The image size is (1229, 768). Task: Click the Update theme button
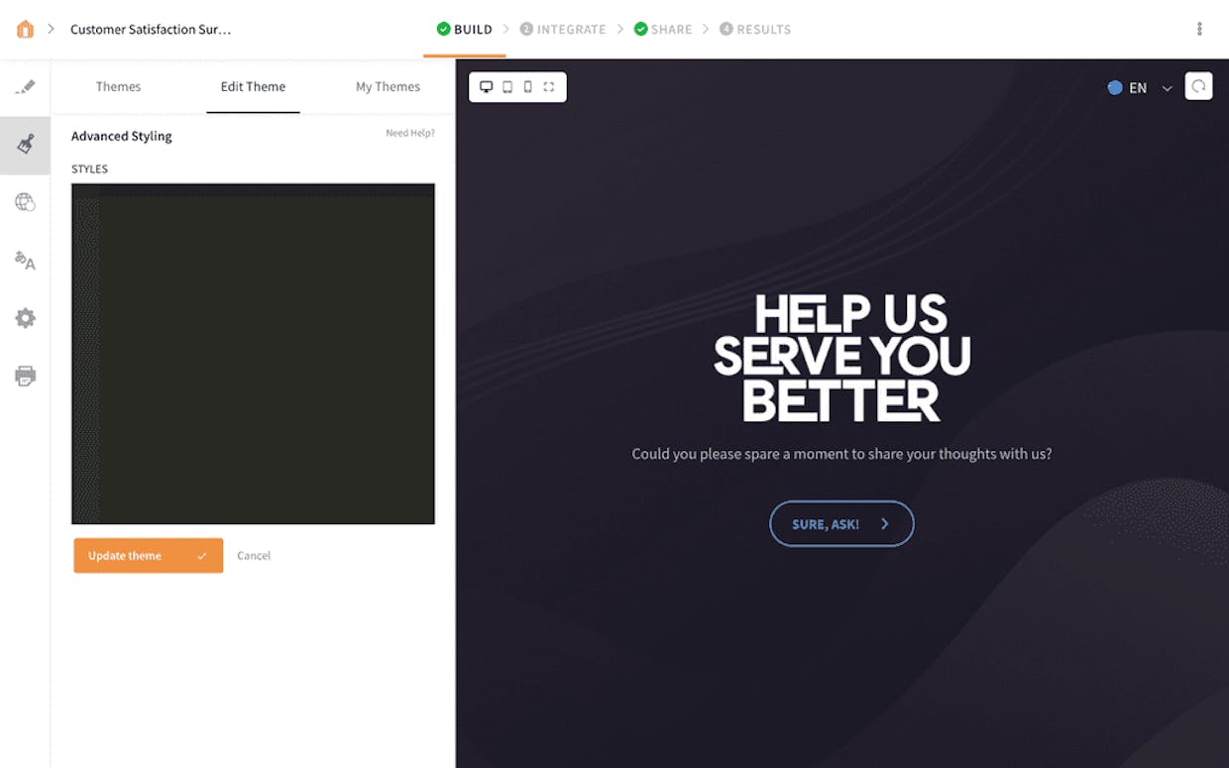[x=148, y=555]
